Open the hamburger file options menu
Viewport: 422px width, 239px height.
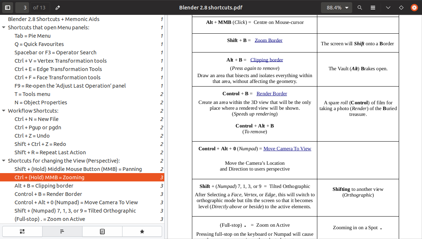point(373,8)
